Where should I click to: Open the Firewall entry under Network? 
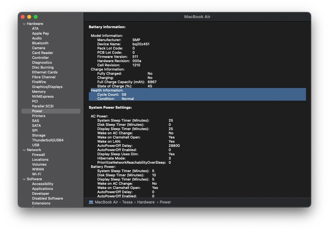38,155
